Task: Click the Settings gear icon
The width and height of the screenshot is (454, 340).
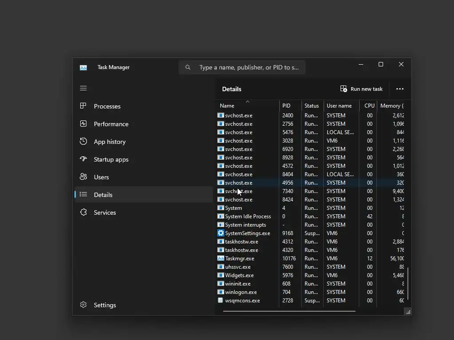Action: 83,305
